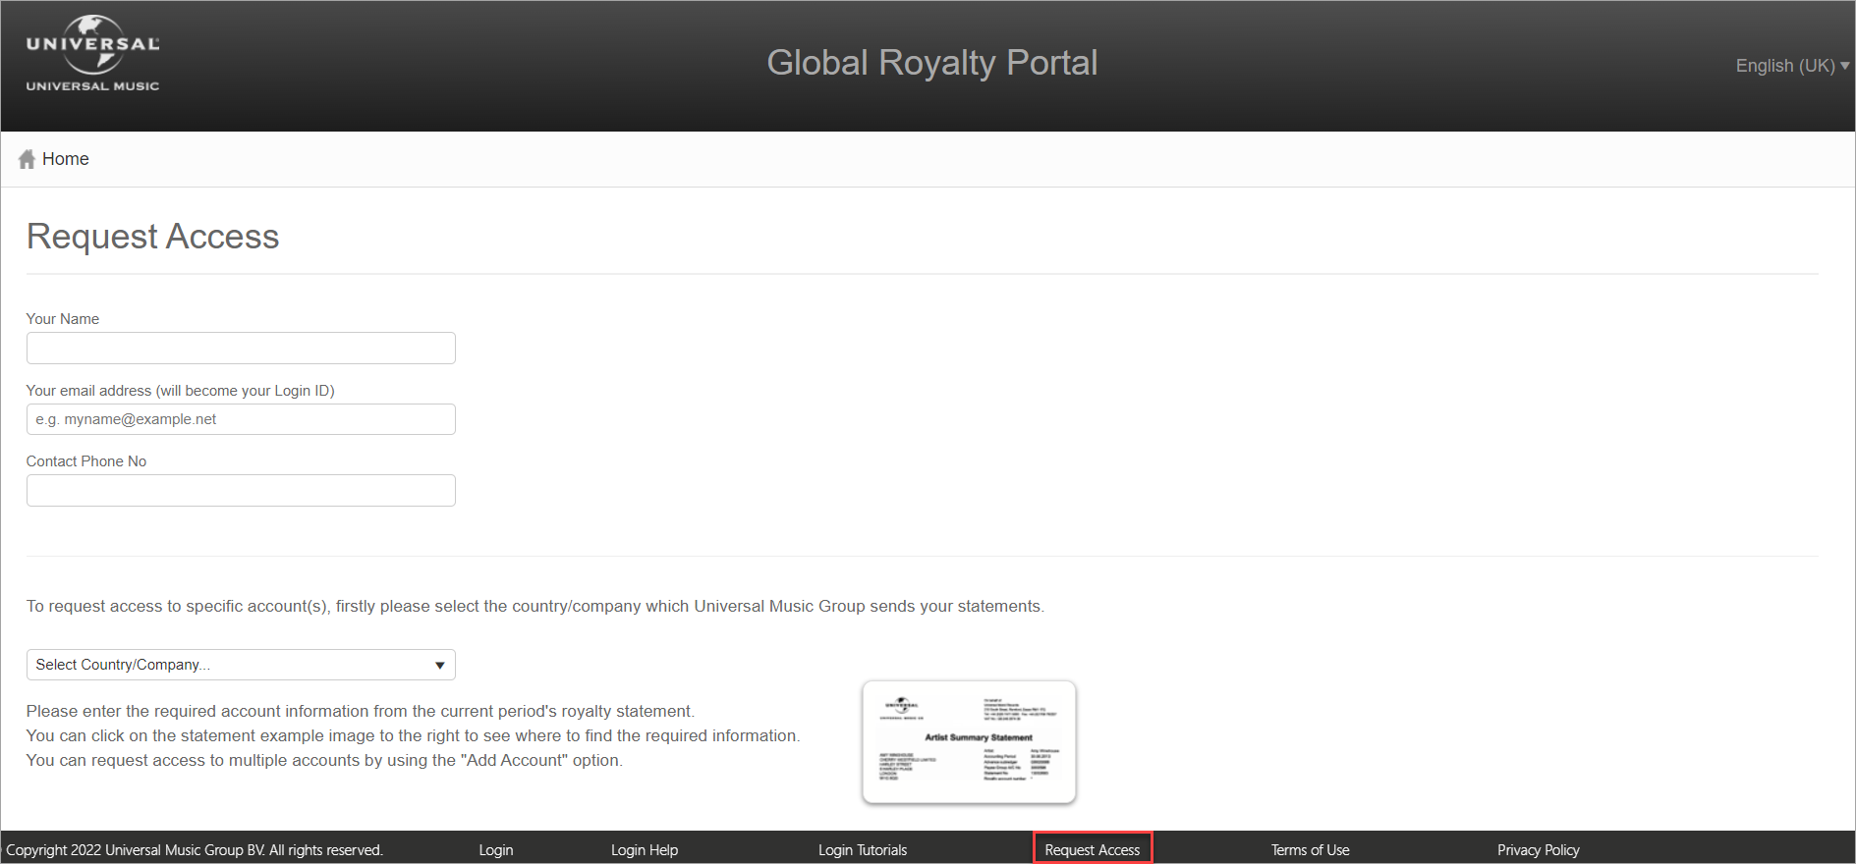The width and height of the screenshot is (1856, 864).
Task: Open the Artist Summary Statement example image
Action: tap(969, 742)
